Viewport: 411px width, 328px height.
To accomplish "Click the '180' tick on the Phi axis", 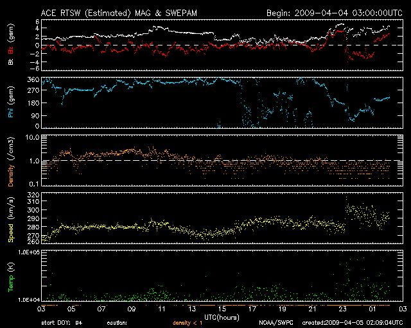I will click(33, 103).
